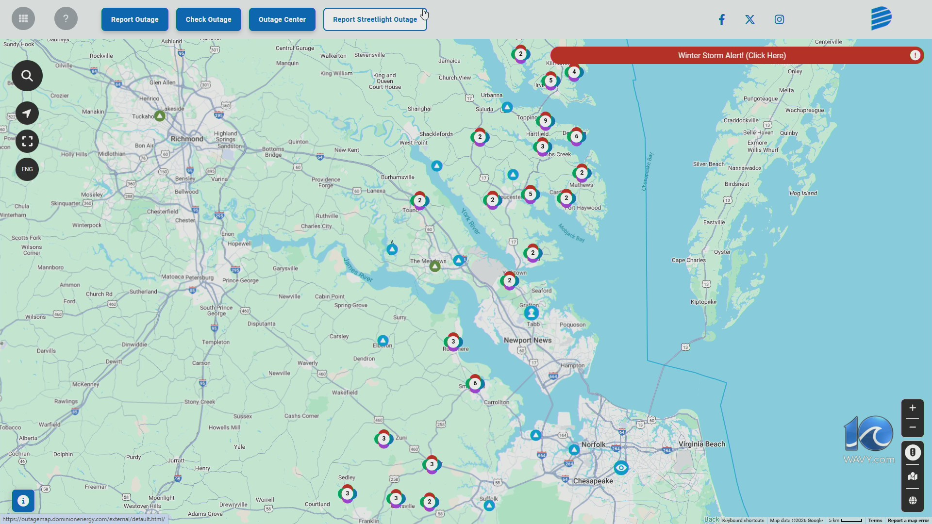The image size is (932, 524).
Task: Open the map info legend icon
Action: [x=23, y=501]
